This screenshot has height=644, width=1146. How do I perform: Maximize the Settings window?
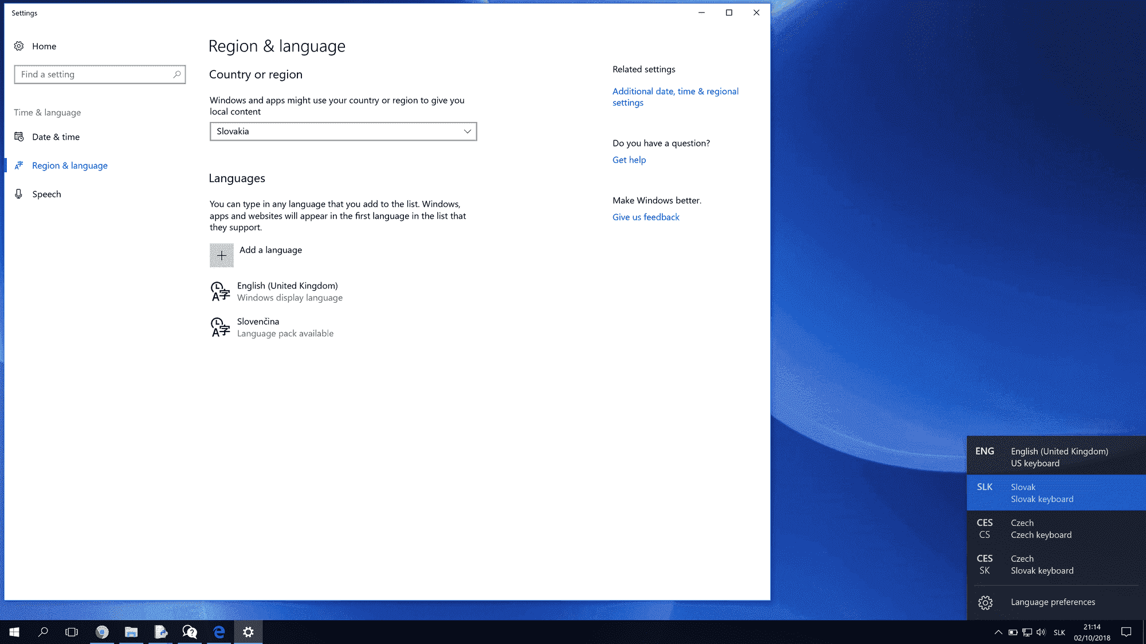(x=729, y=13)
